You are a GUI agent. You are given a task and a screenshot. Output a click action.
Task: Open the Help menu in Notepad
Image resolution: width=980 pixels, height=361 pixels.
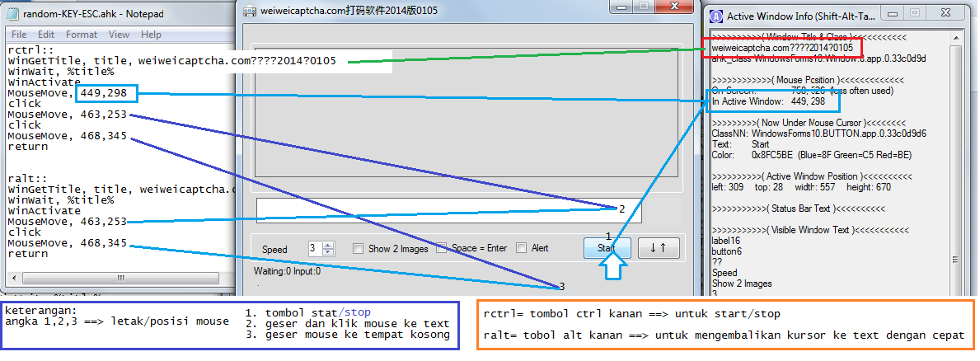pyautogui.click(x=151, y=35)
